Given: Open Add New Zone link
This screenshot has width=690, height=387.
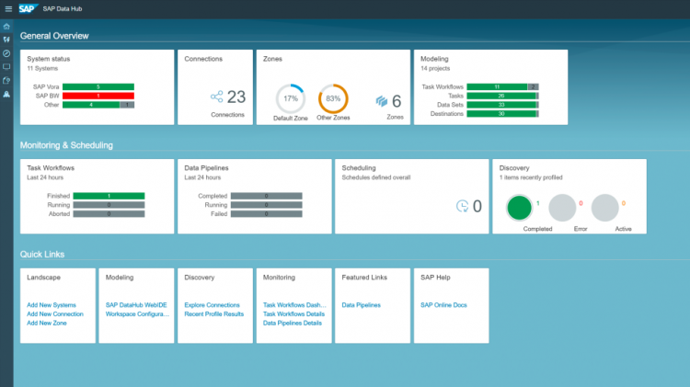Looking at the screenshot, I should (x=47, y=323).
